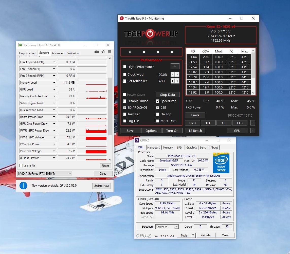Screen dimensions: 290x254
Task: Open the Tools dropdown arrow in CPU-Z
Action: tap(193, 235)
